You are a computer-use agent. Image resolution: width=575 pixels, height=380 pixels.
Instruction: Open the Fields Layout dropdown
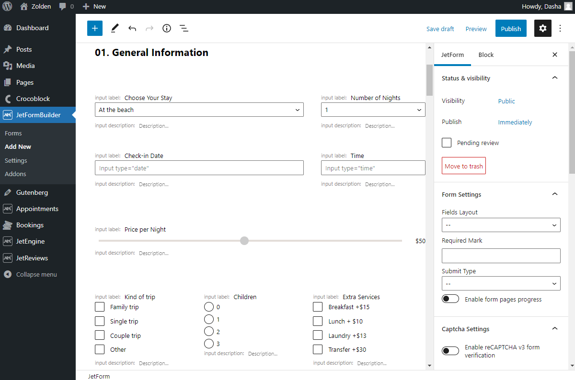[501, 224]
